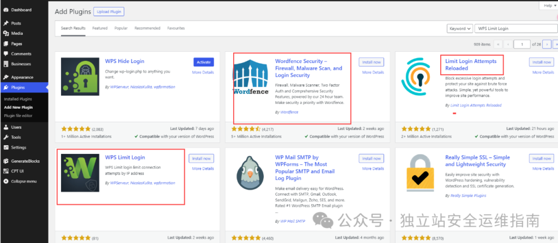Install the WP Mail SMTP plugin
The width and height of the screenshot is (558, 243).
tap(371, 158)
